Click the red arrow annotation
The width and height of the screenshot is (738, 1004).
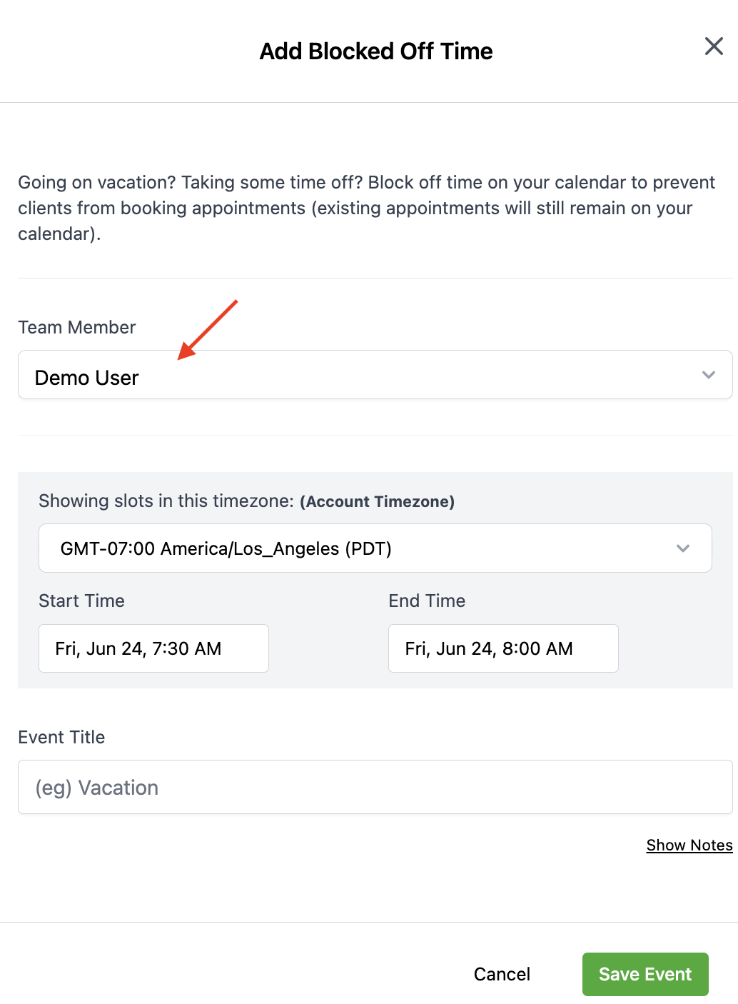tap(207, 330)
